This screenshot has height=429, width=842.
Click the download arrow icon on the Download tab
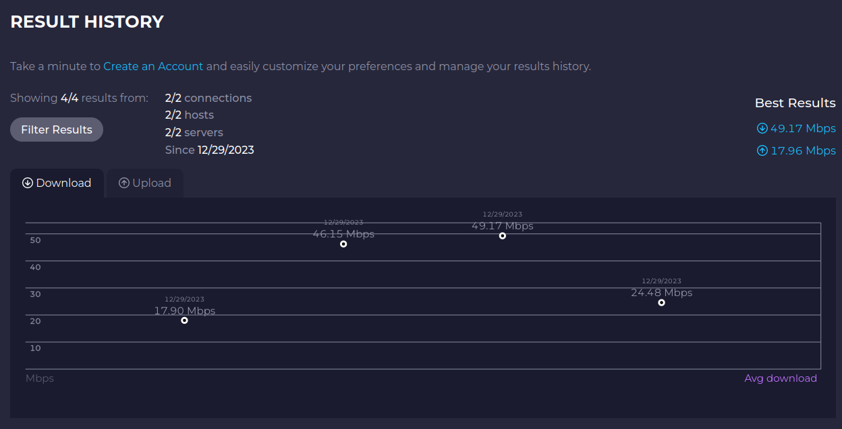pyautogui.click(x=28, y=183)
